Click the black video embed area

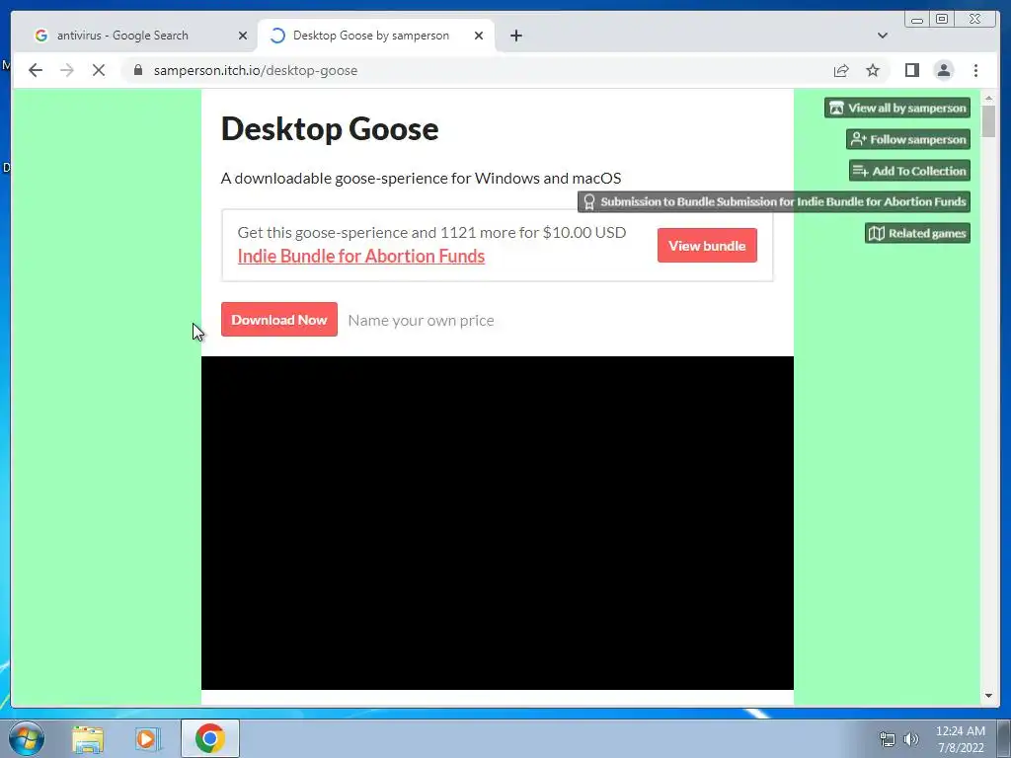(498, 523)
